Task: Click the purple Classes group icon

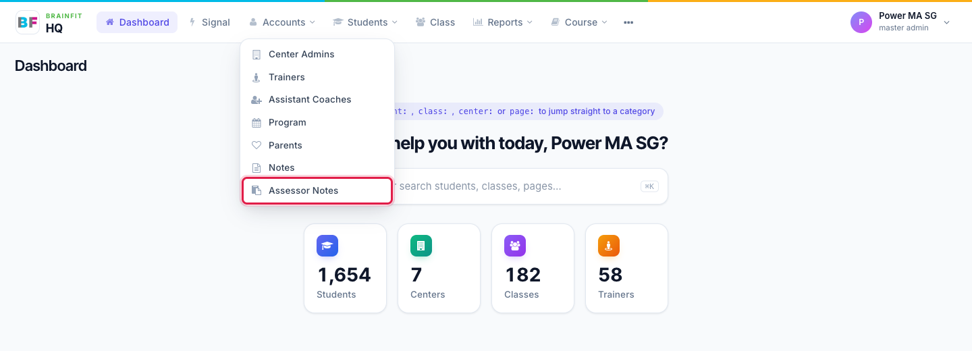Action: pyautogui.click(x=515, y=246)
